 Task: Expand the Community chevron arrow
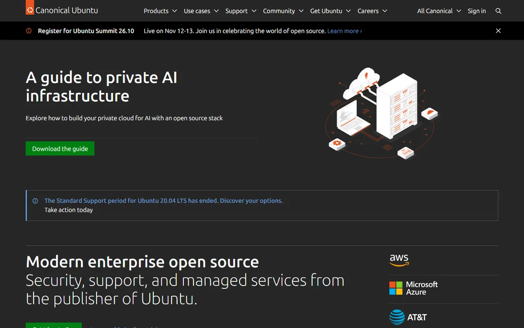[x=301, y=11]
